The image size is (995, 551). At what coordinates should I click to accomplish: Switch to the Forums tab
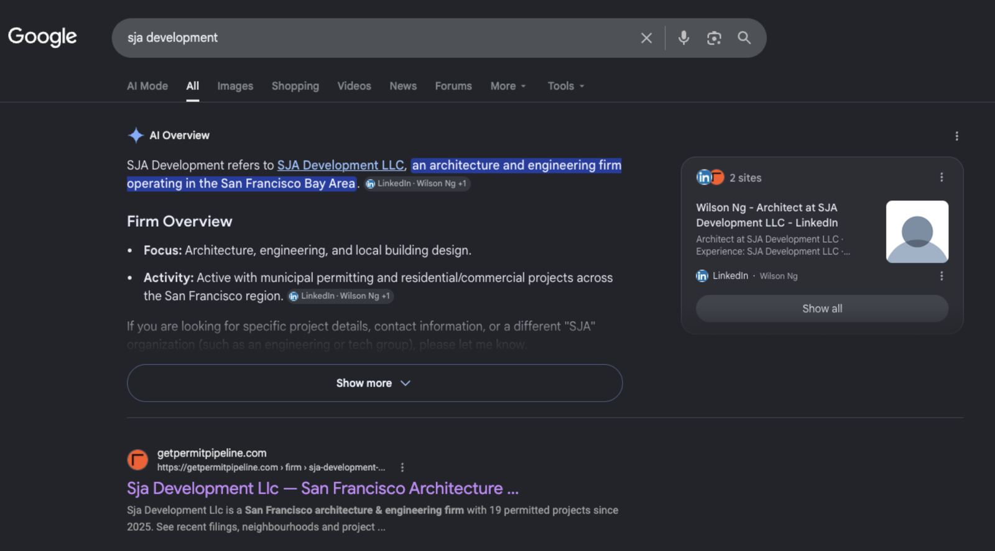click(x=453, y=86)
